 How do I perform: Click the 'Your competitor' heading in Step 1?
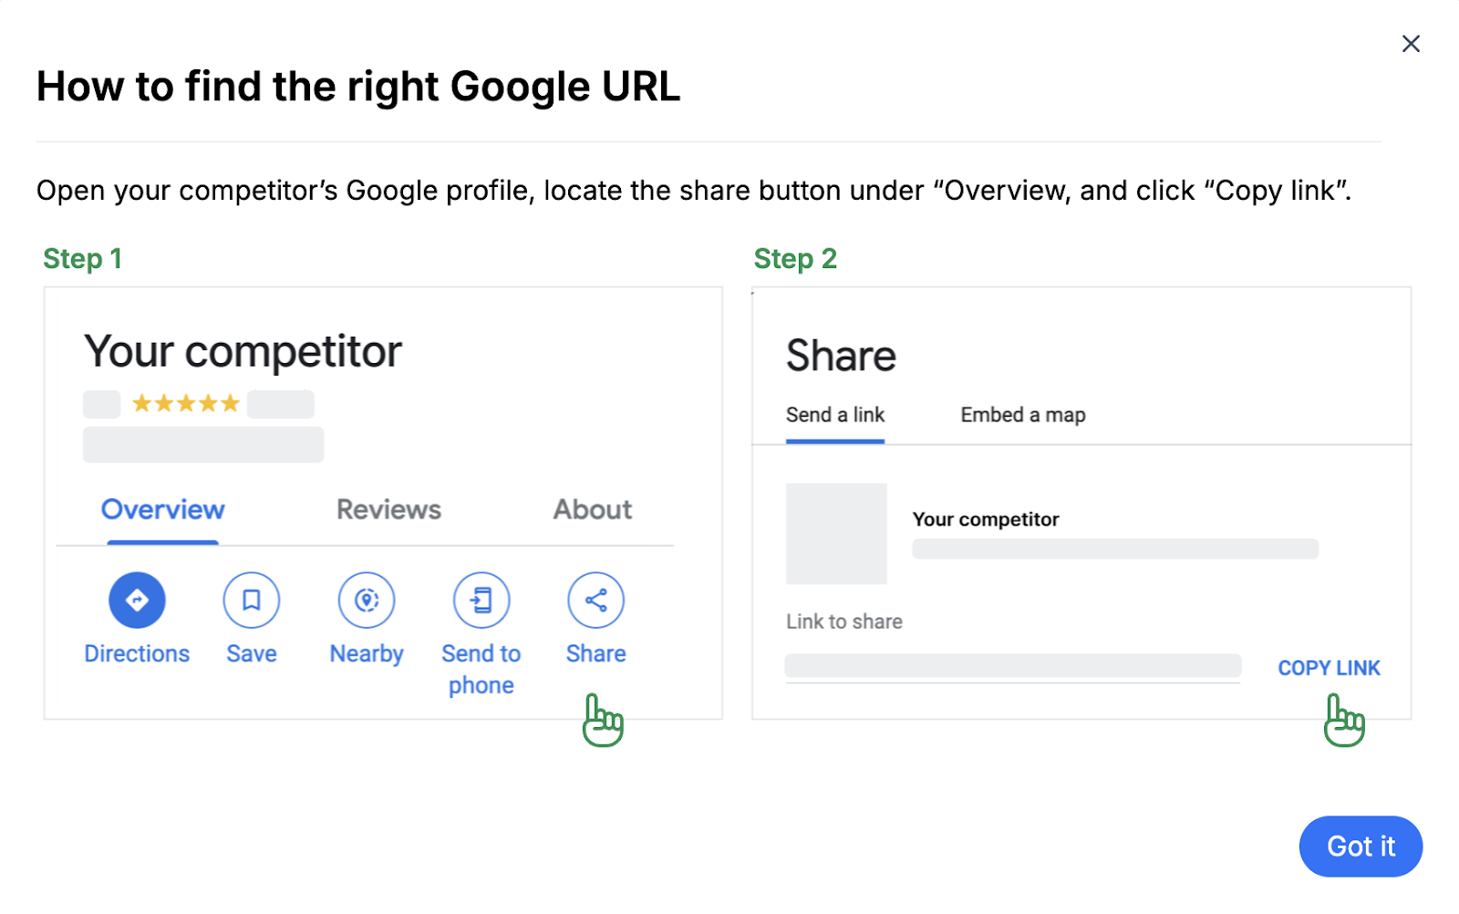coord(243,351)
